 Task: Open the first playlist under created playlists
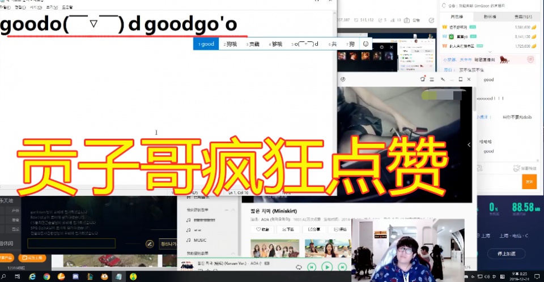click(201, 220)
